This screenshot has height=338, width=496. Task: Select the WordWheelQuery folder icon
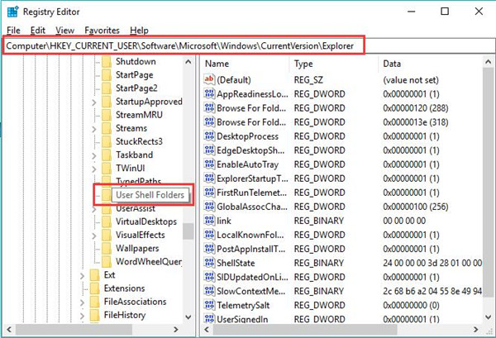(x=107, y=261)
